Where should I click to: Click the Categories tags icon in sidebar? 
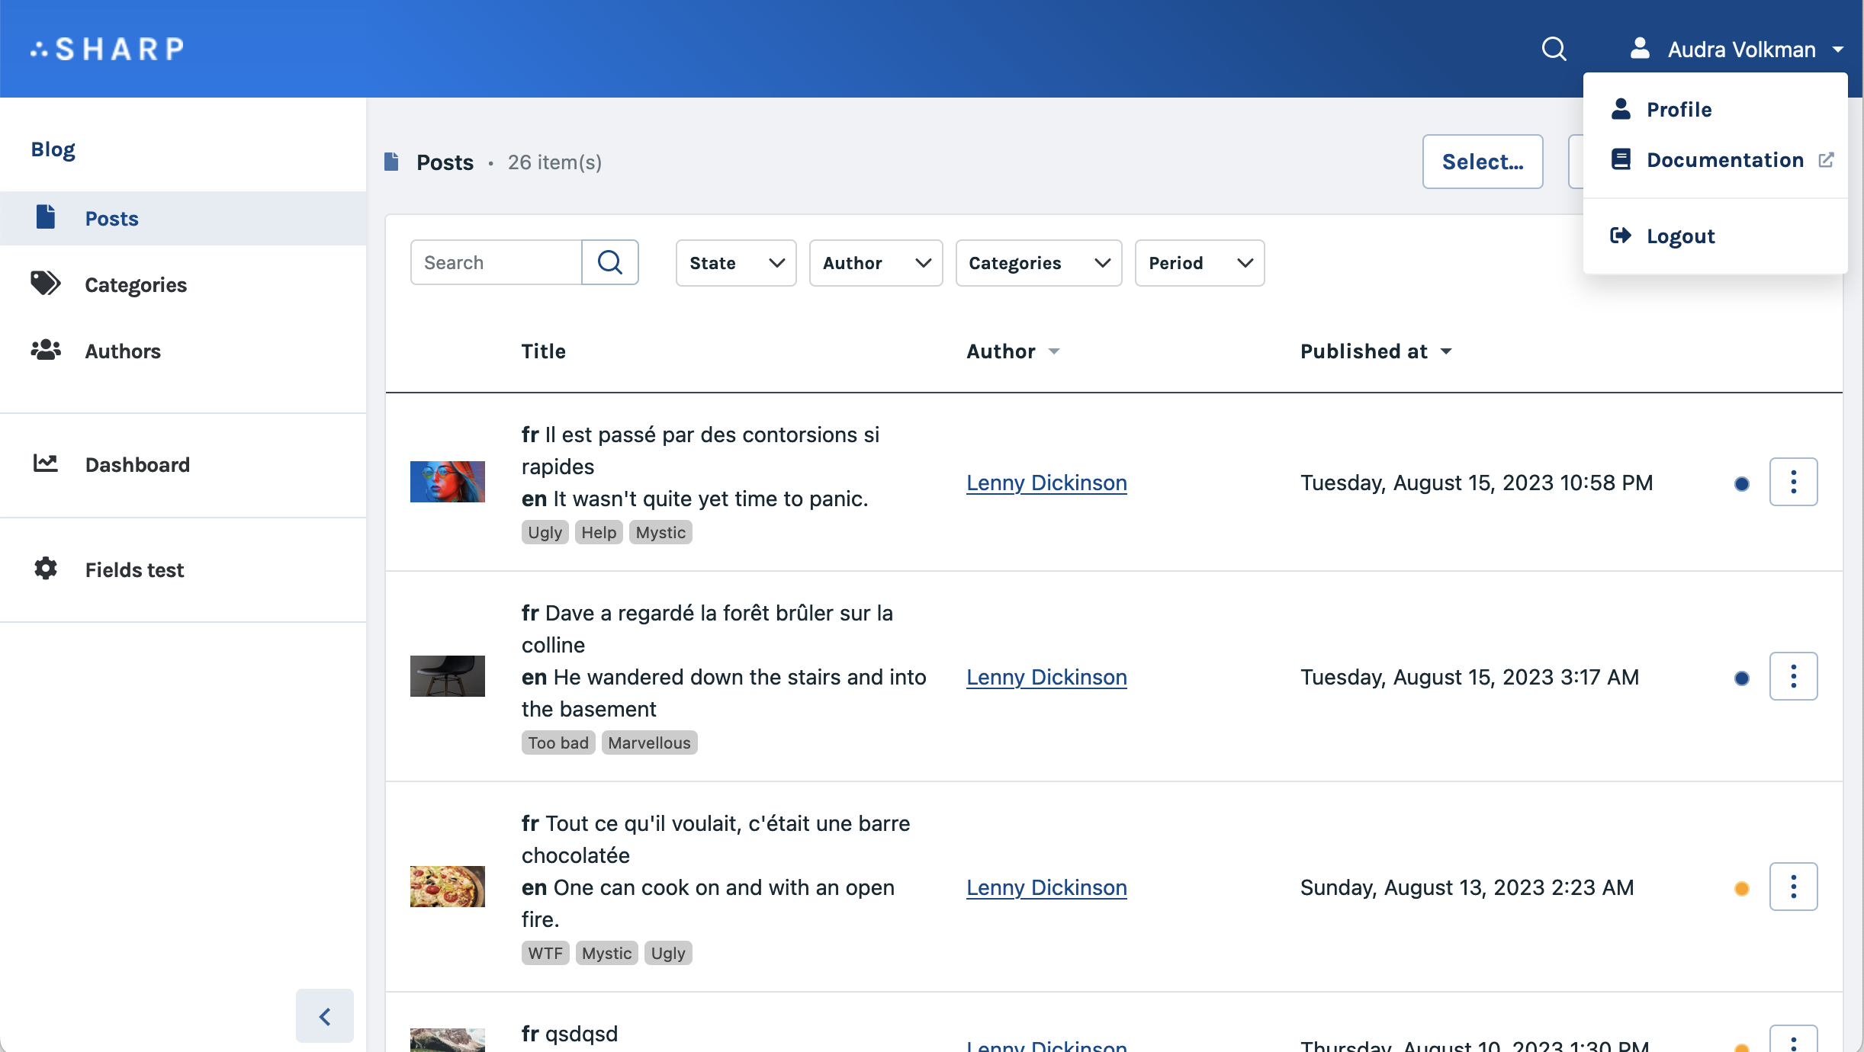coord(45,284)
